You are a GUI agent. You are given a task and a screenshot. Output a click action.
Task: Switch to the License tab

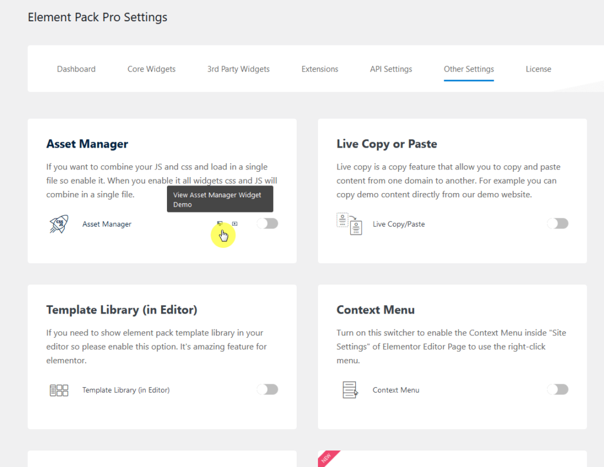(x=539, y=69)
